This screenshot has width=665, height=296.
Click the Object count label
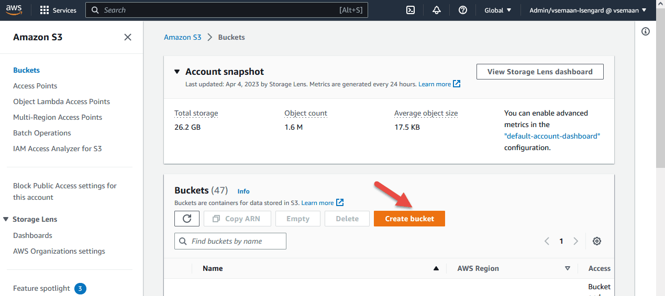[x=306, y=113]
